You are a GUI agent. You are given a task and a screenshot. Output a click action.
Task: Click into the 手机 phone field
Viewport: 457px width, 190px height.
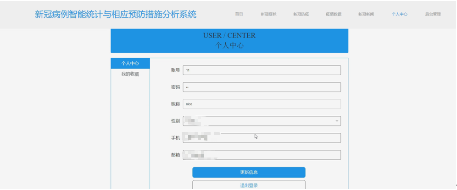[262, 138]
